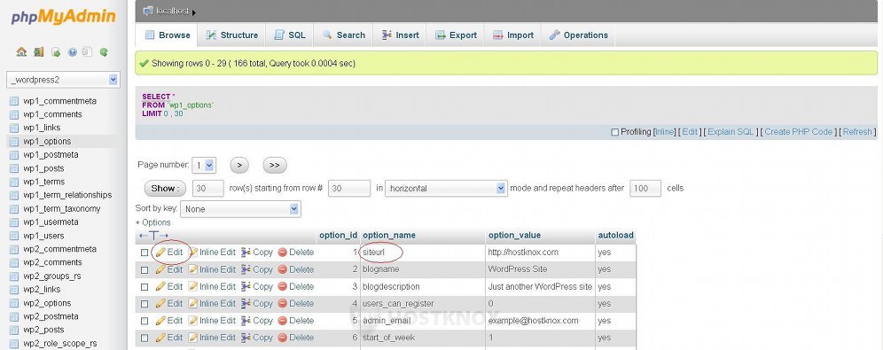The image size is (883, 350).
Task: Click the table icon next to wp1_comments
Action: [14, 115]
